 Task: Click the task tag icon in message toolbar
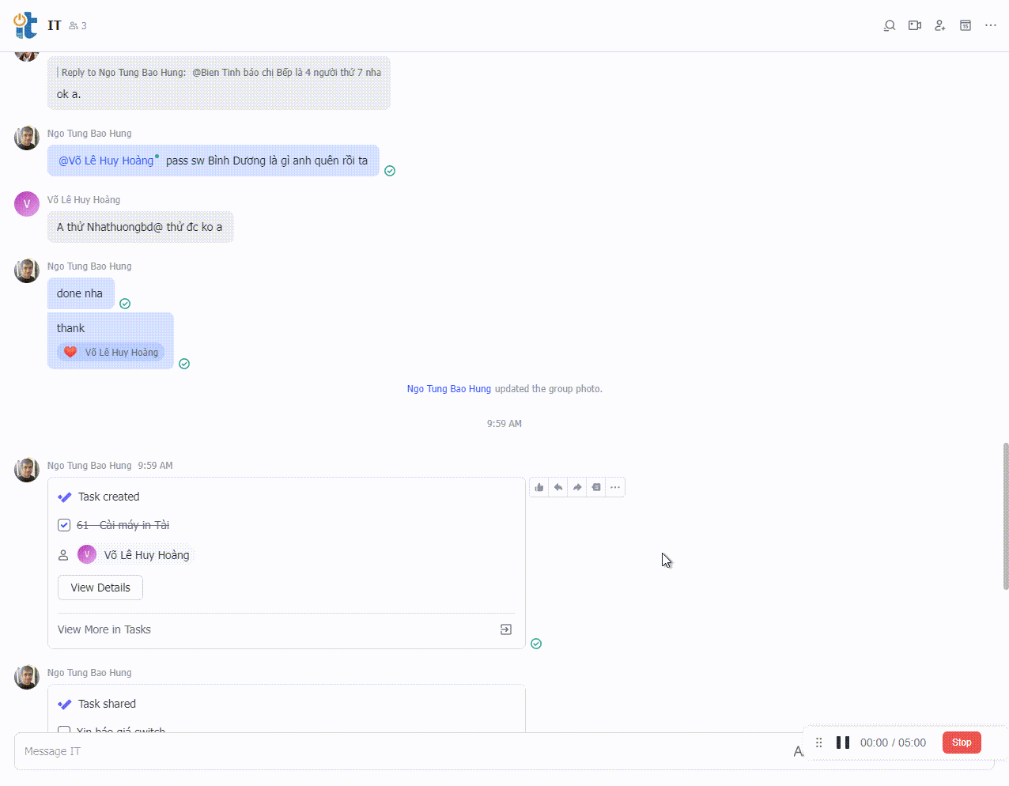tap(596, 487)
